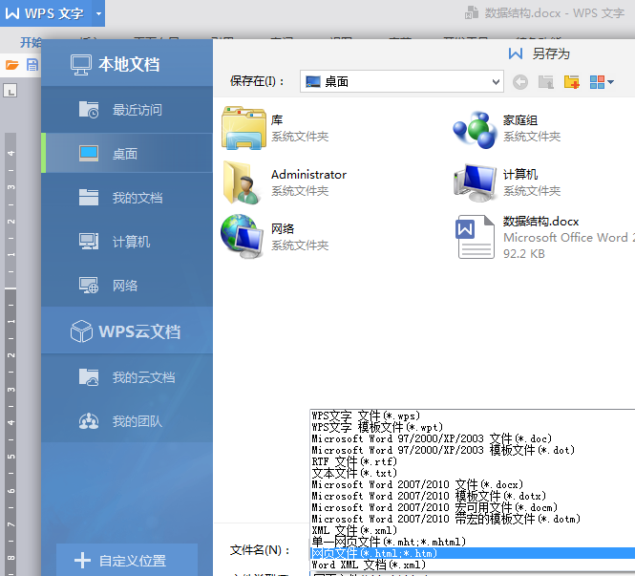
Task: Choose WPS文字 文件(*.wps) file type
Action: click(473, 416)
